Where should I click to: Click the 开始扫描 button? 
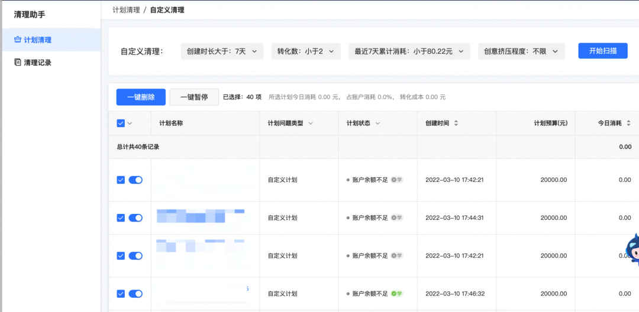coord(603,51)
